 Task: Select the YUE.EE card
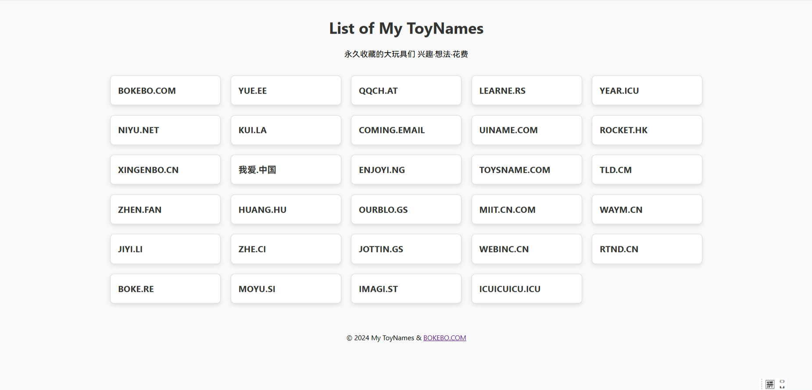pos(286,91)
